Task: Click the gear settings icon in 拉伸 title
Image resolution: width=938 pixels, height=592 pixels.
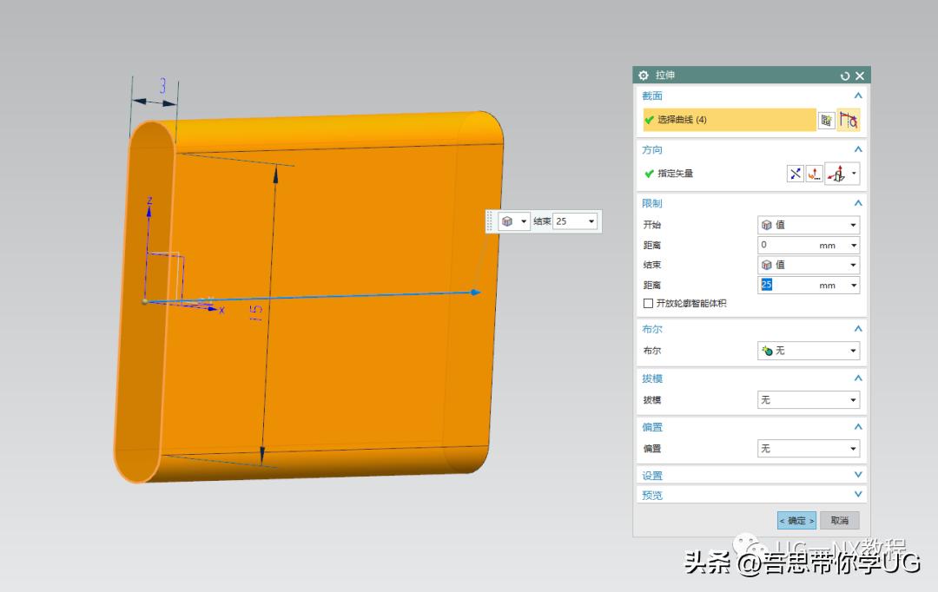Action: click(644, 76)
